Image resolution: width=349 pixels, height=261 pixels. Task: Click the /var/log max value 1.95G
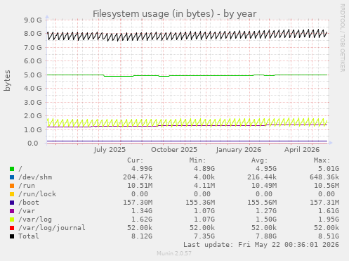point(329,219)
